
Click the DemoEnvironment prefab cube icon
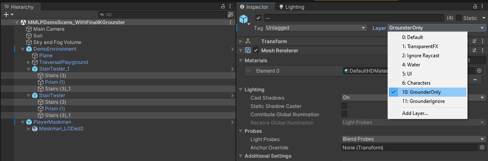pos(29,49)
